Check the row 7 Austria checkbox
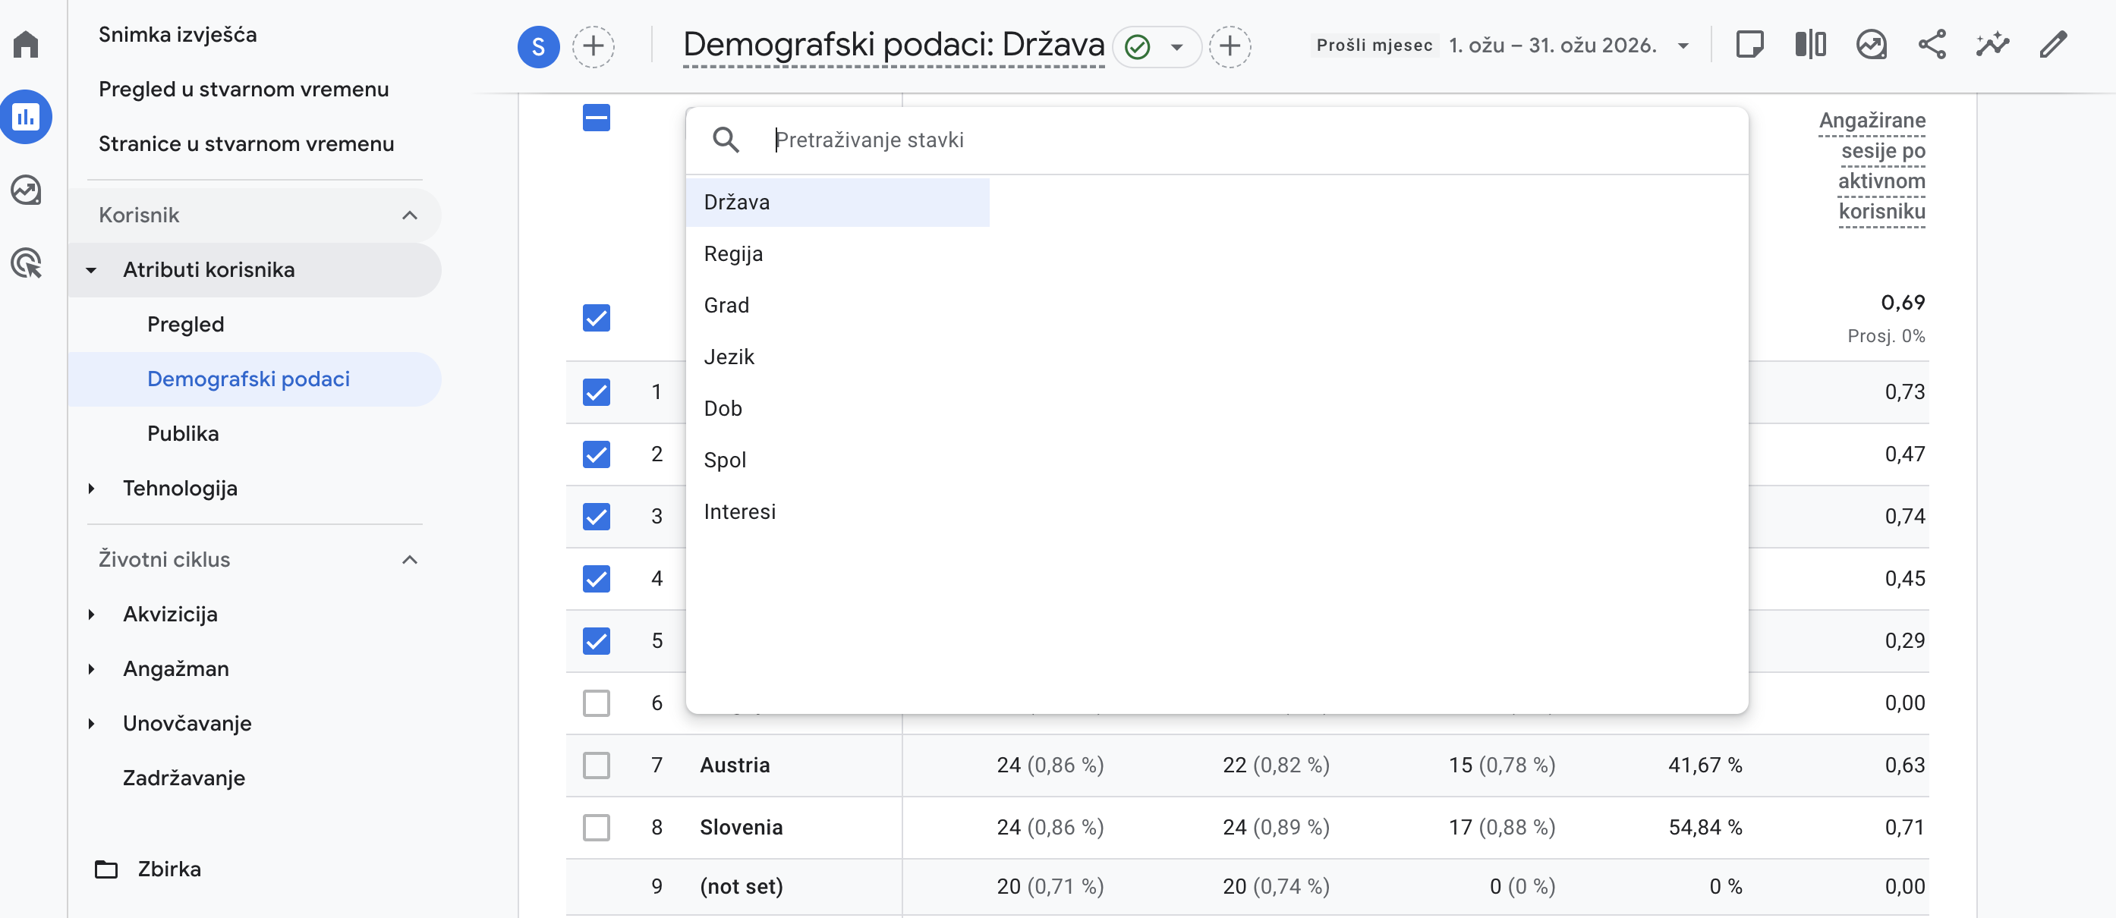The height and width of the screenshot is (918, 2116). click(x=597, y=765)
